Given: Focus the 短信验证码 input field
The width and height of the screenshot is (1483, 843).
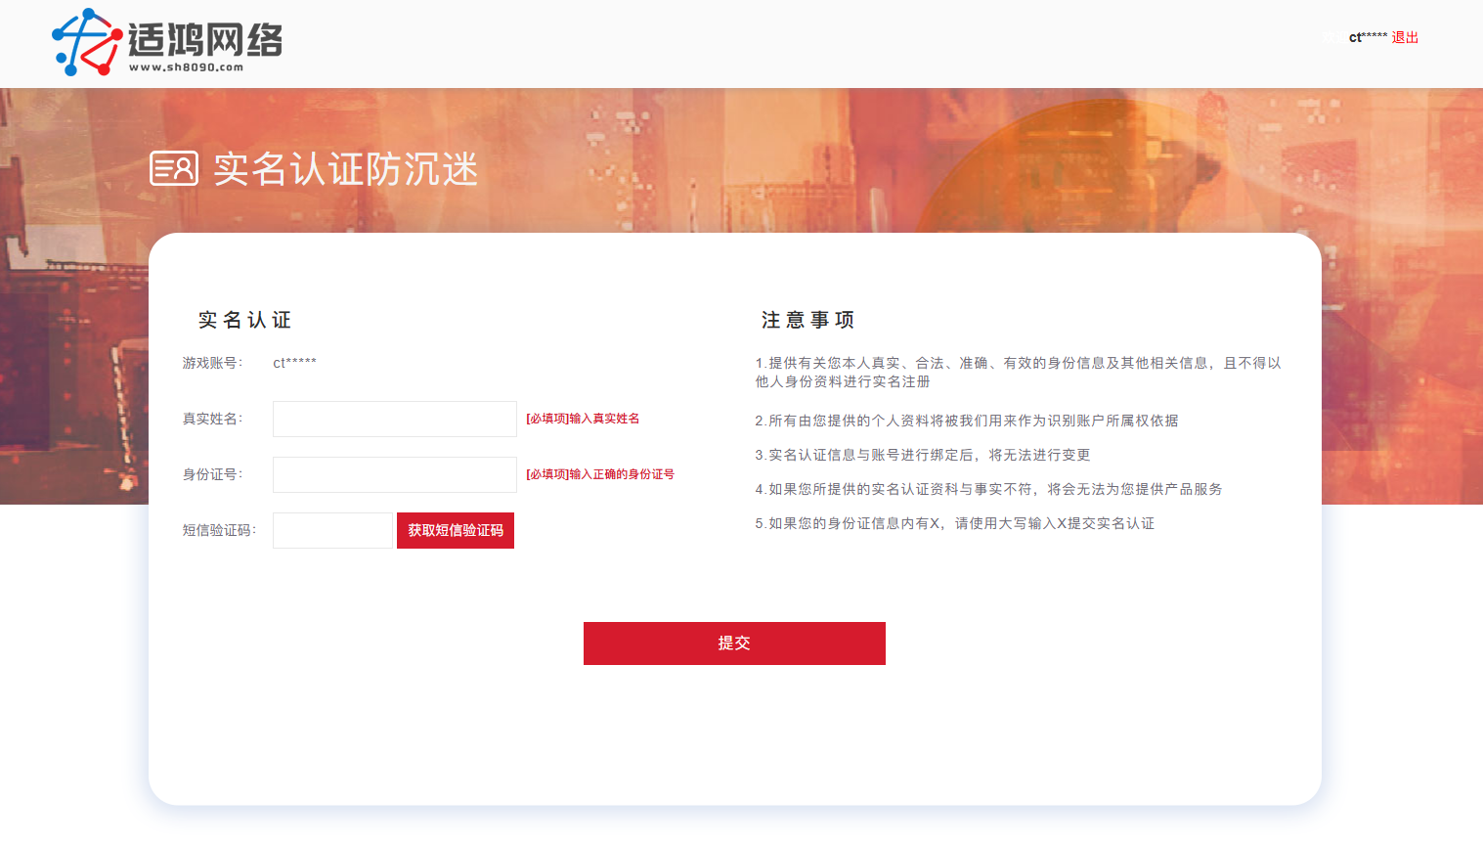Looking at the screenshot, I should click(x=332, y=530).
